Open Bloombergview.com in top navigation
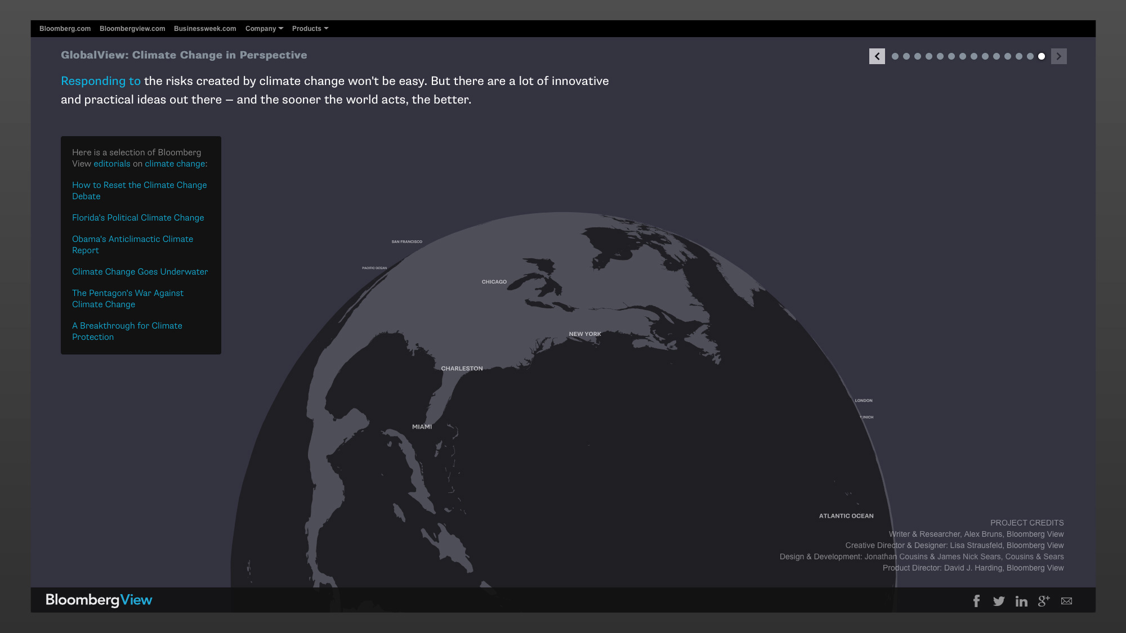 click(132, 29)
